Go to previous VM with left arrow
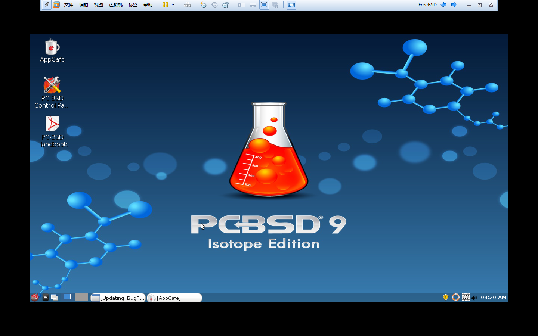This screenshot has height=336, width=538. point(443,5)
